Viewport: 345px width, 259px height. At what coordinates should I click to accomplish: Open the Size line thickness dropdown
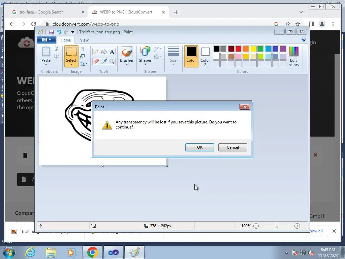tap(173, 56)
